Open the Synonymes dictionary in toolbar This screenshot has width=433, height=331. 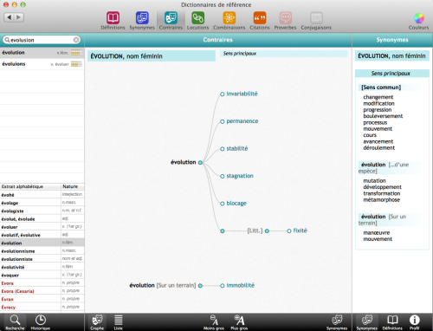[x=142, y=18]
